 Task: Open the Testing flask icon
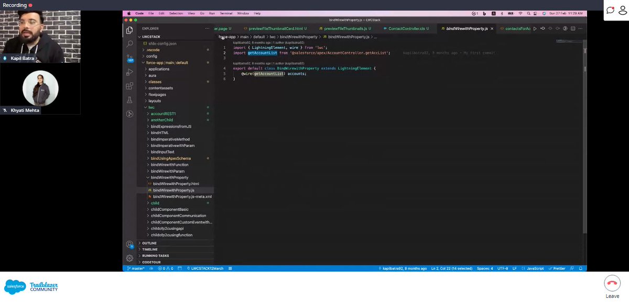[129, 100]
